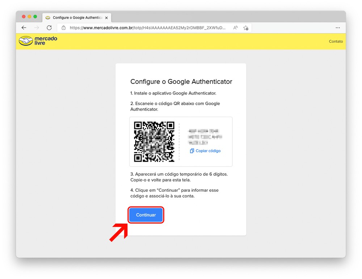Click the read aloud icon in address bar
The width and height of the screenshot is (362, 279).
pos(235,28)
